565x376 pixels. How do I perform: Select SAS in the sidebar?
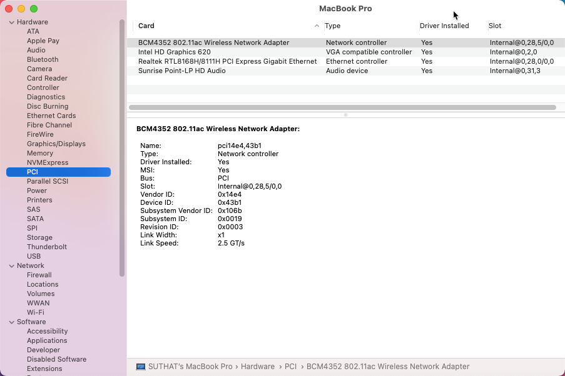[x=34, y=209]
